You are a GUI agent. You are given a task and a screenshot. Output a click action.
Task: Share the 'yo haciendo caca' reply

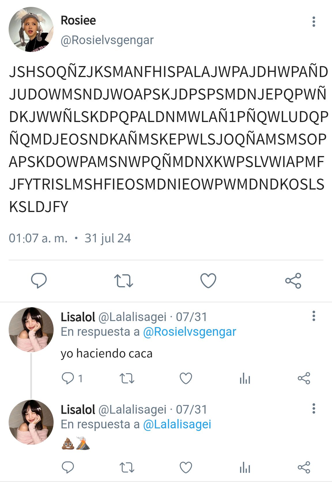tap(304, 378)
